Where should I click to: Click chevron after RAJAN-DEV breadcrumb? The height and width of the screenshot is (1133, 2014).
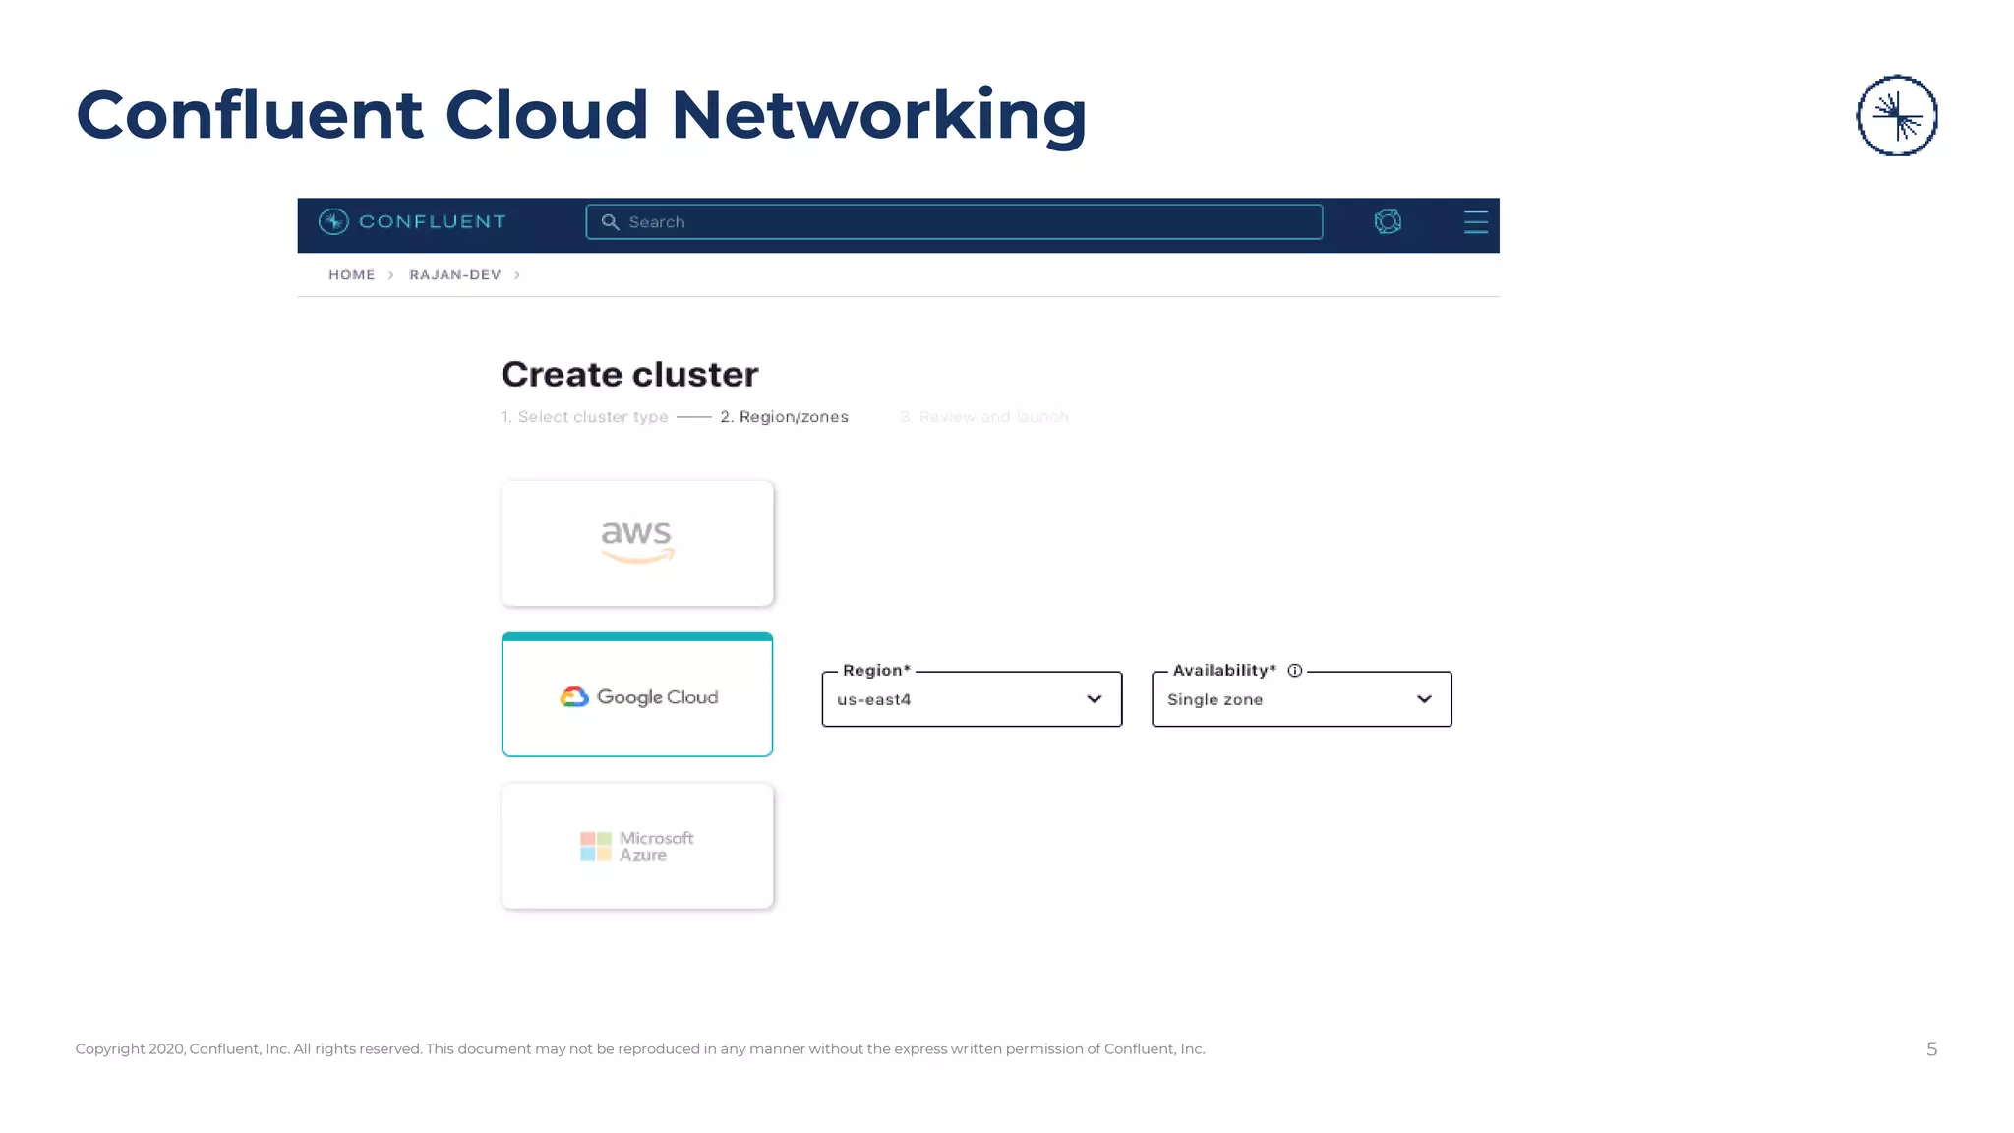(517, 275)
